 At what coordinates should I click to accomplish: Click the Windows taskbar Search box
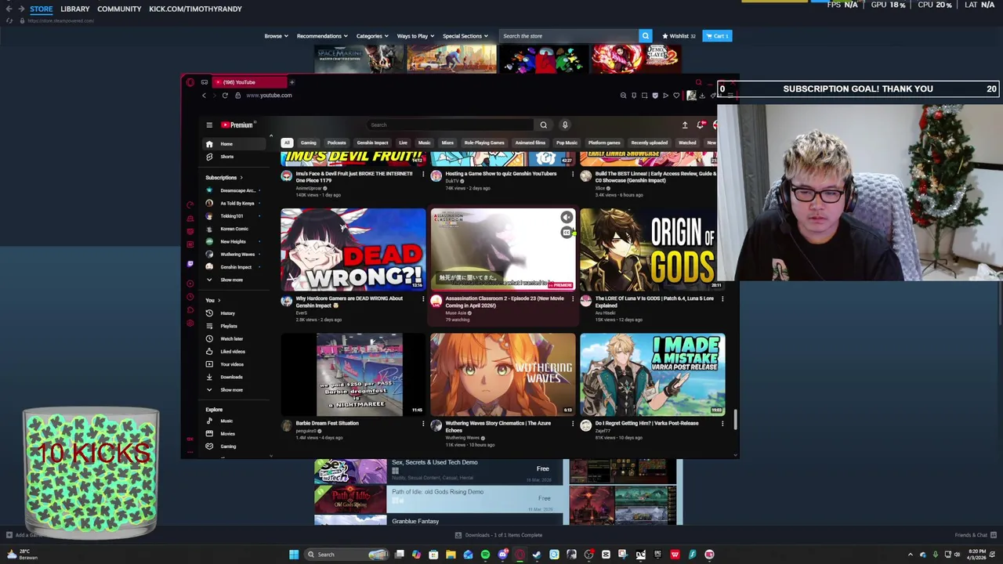345,555
